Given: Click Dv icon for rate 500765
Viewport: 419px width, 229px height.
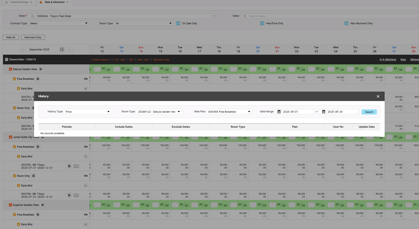Looking at the screenshot, I should tap(76, 166).
